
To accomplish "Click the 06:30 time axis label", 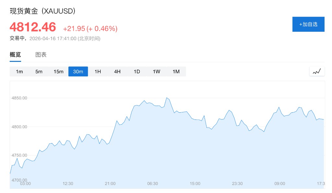I will pyautogui.click(x=152, y=184).
